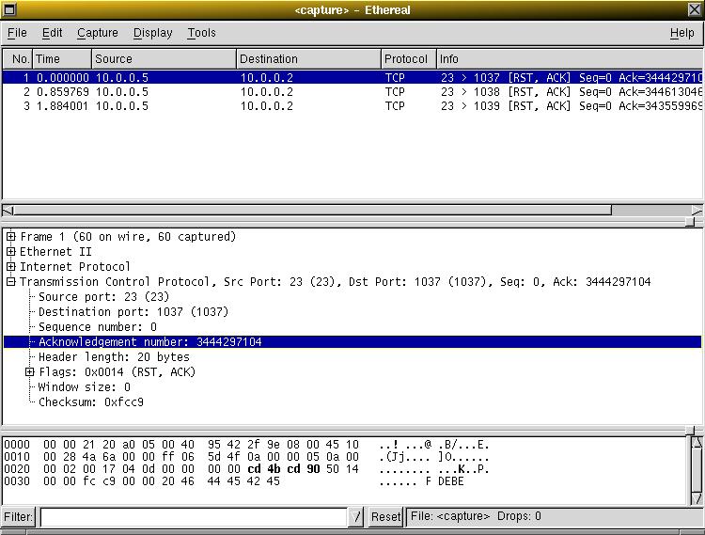Click the filter text input field
Viewport: 705px width, 535px height.
click(x=194, y=516)
